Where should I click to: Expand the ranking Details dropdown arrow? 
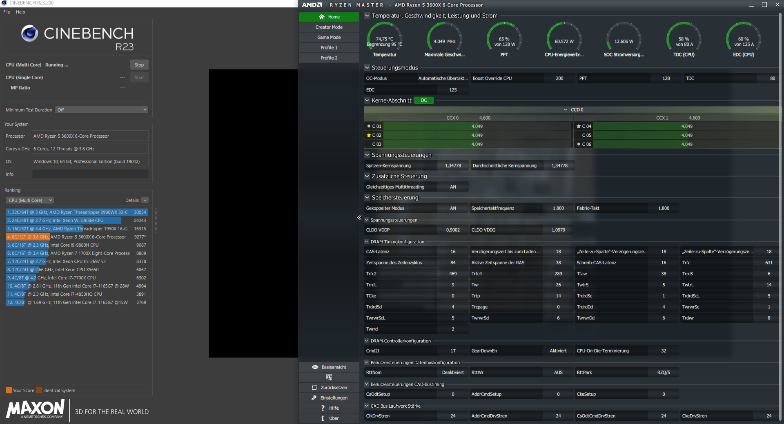click(x=145, y=201)
